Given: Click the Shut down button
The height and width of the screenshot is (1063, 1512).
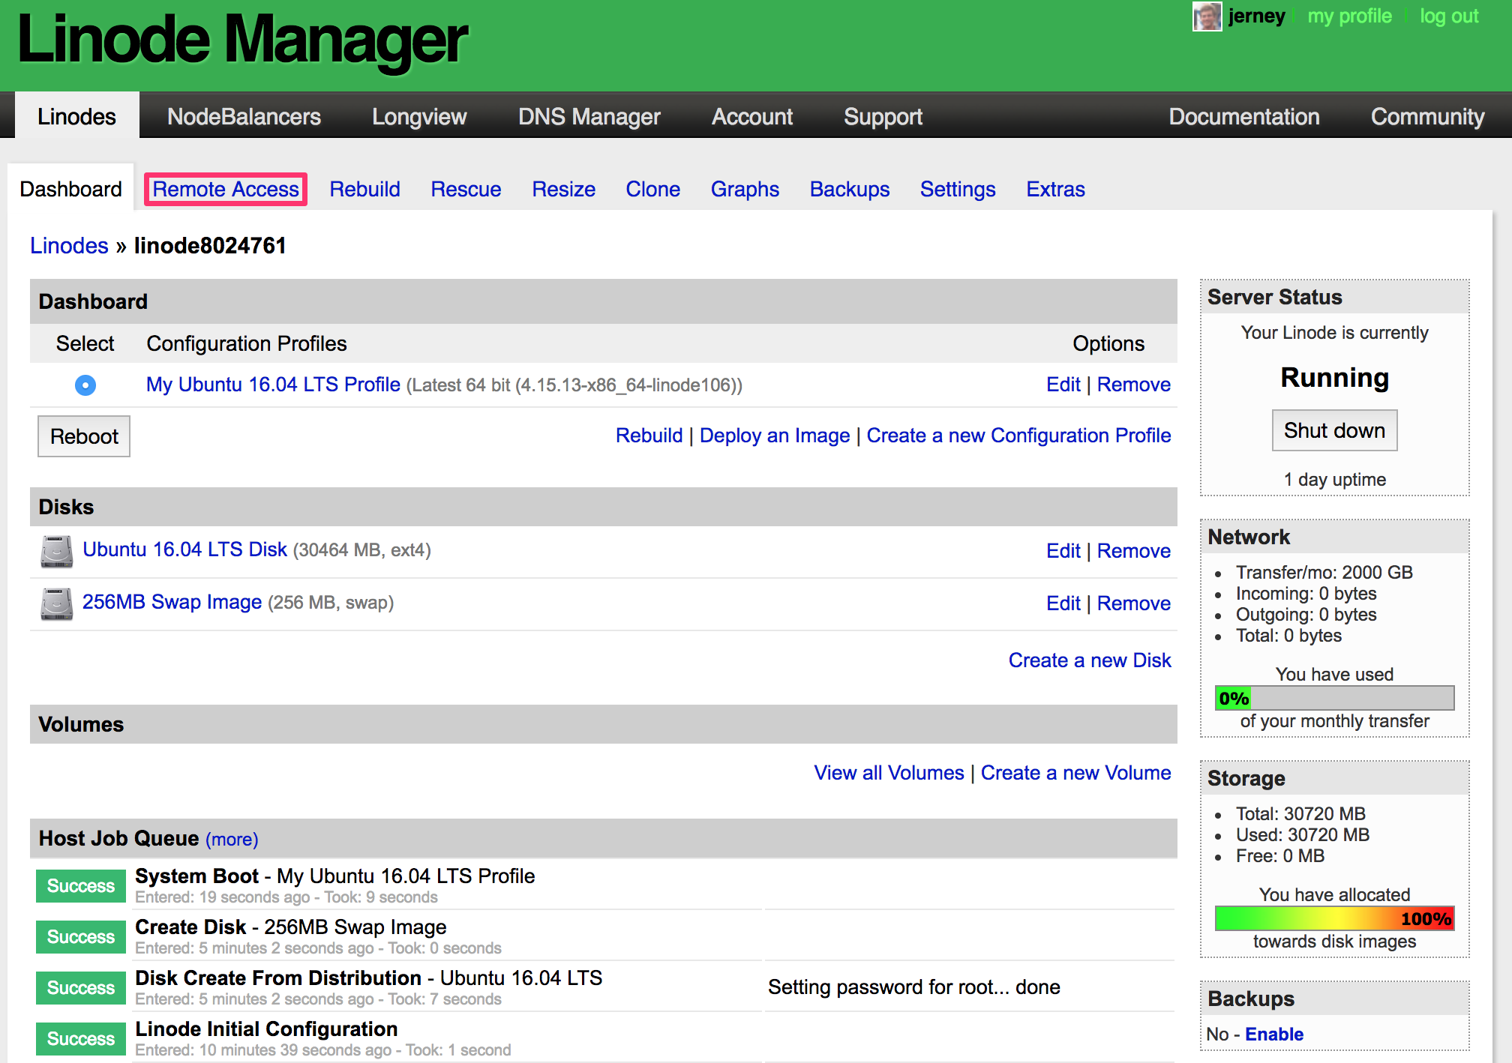Looking at the screenshot, I should click(1334, 430).
